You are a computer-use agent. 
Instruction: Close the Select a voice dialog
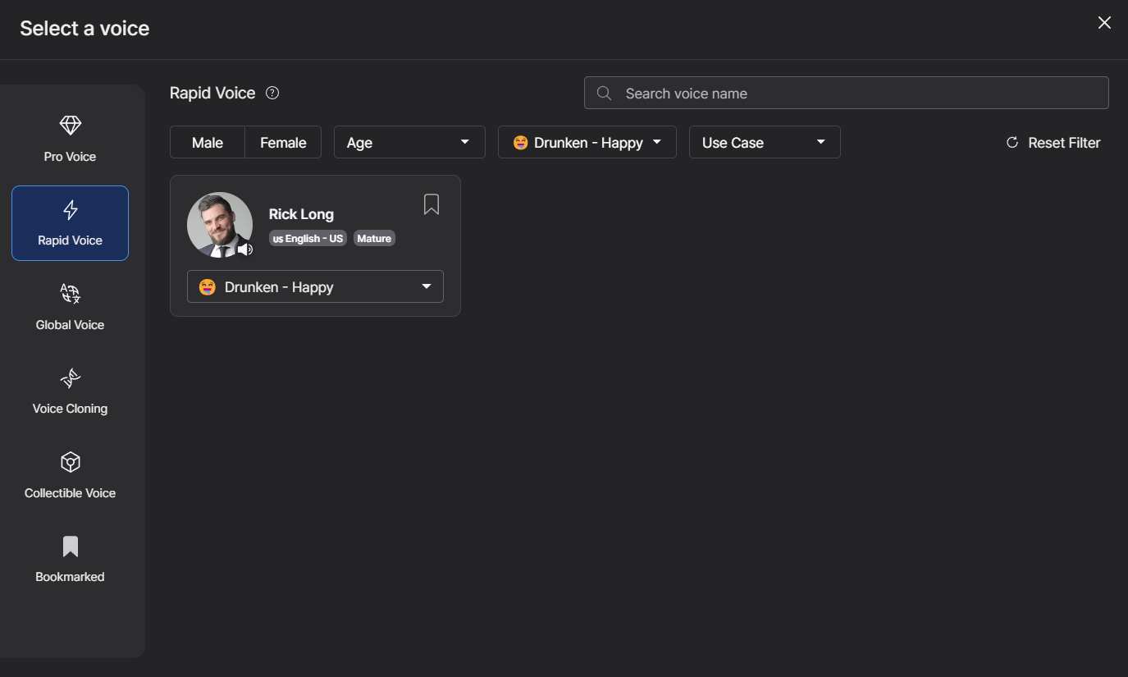pos(1104,23)
